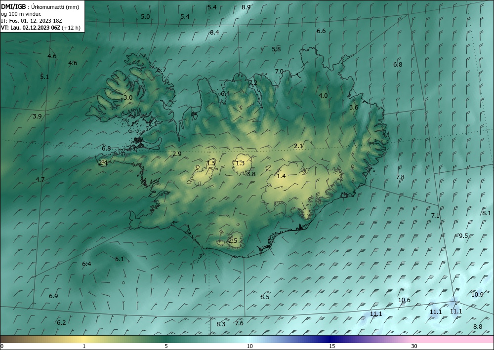Click the 8.1 value label
494x350 pixels.
point(487,213)
